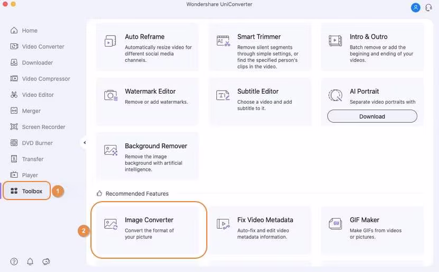Click 'Remove or add watermarks.' text
This screenshot has height=272, width=439.
(x=156, y=102)
